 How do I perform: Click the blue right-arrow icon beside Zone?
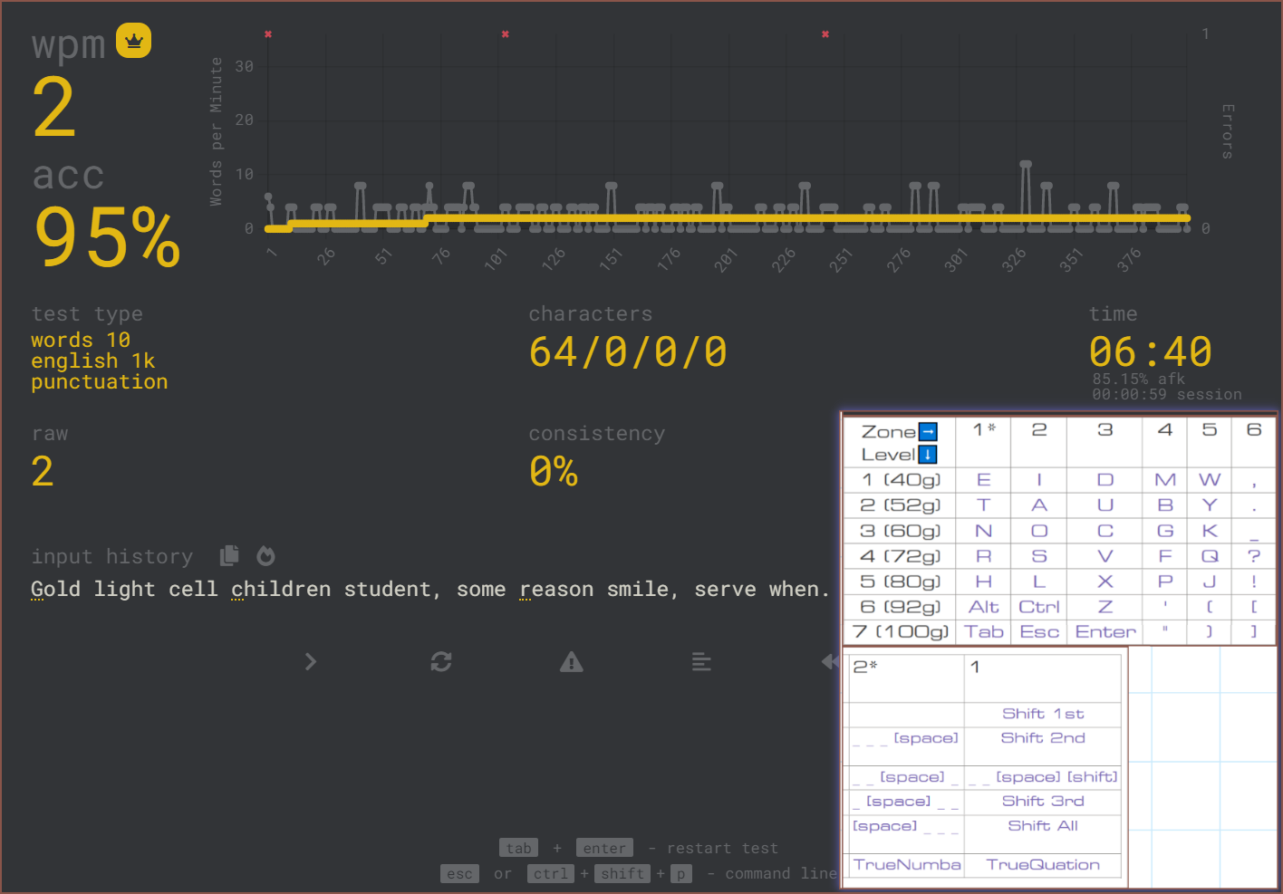(928, 432)
